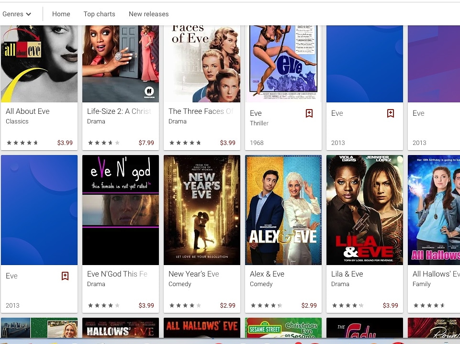Click bookmark icon on Eve card beside Eve N'God
The height and width of the screenshot is (344, 460).
coord(65,276)
